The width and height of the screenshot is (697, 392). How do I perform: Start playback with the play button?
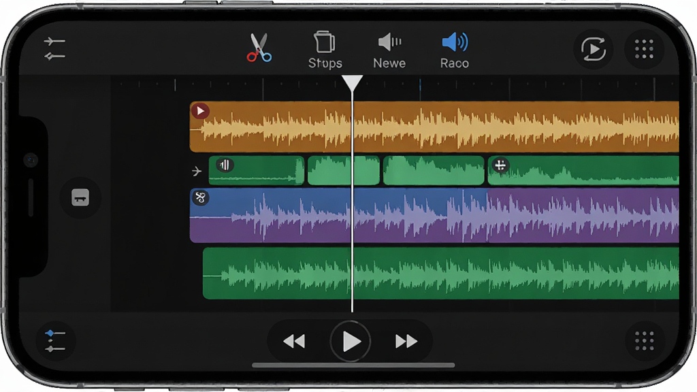point(351,342)
